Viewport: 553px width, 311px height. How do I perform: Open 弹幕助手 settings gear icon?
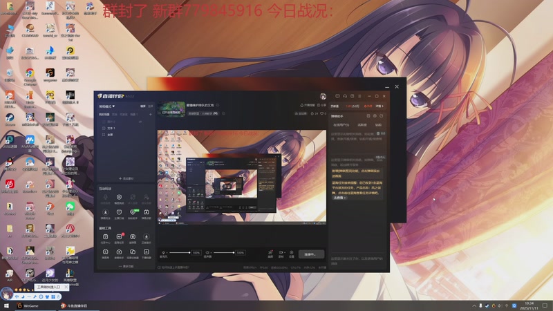pos(375,115)
